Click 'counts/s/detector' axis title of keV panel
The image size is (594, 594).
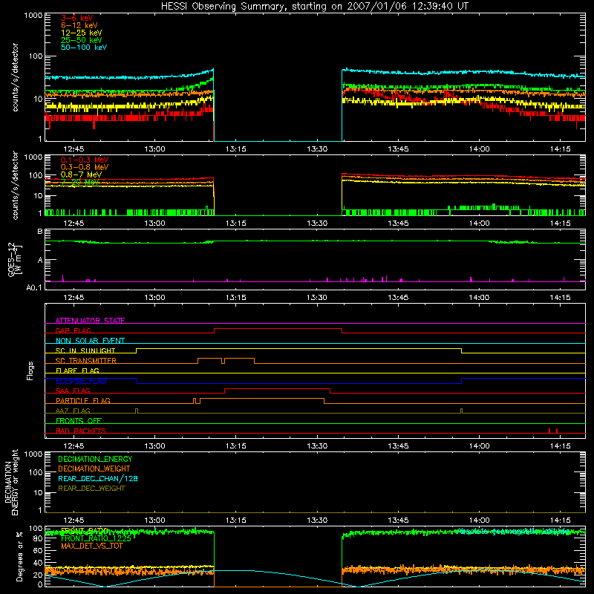click(15, 77)
